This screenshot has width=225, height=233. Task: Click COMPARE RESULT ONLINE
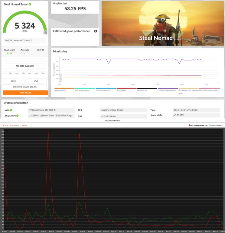25,87
